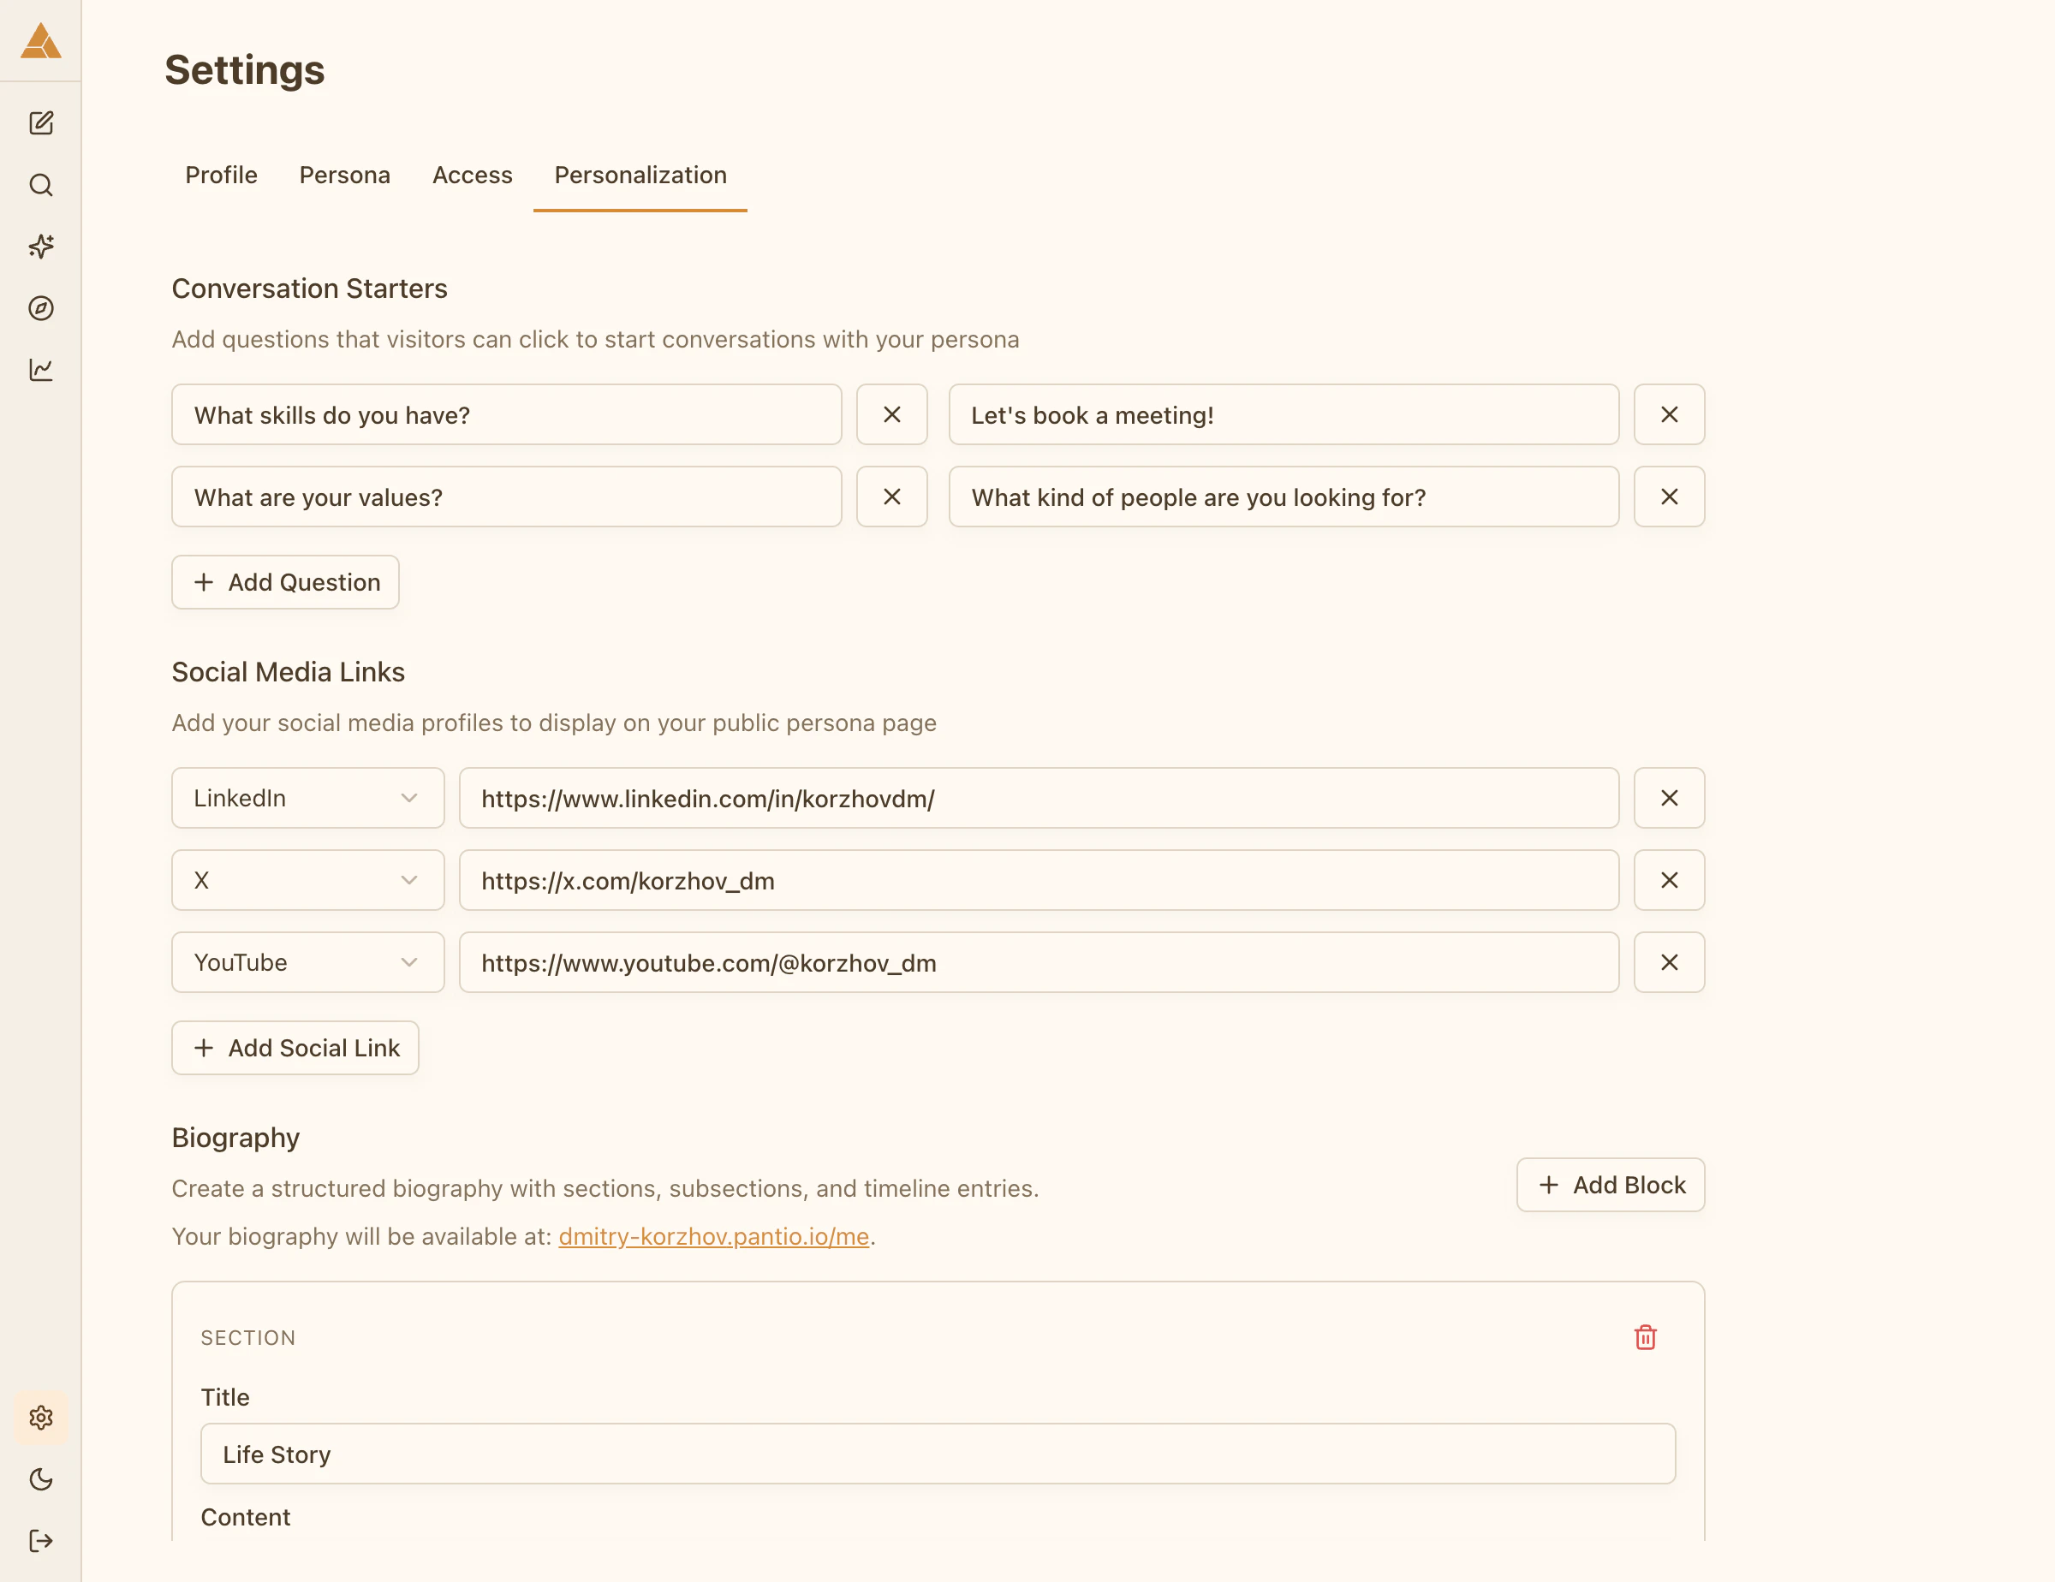Open the LinkedIn platform dropdown

click(307, 798)
